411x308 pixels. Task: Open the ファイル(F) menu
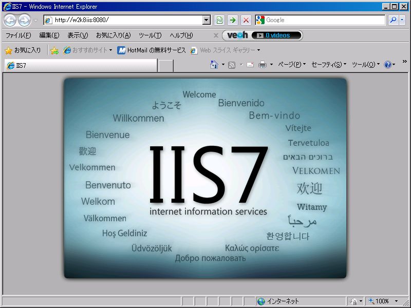click(18, 35)
